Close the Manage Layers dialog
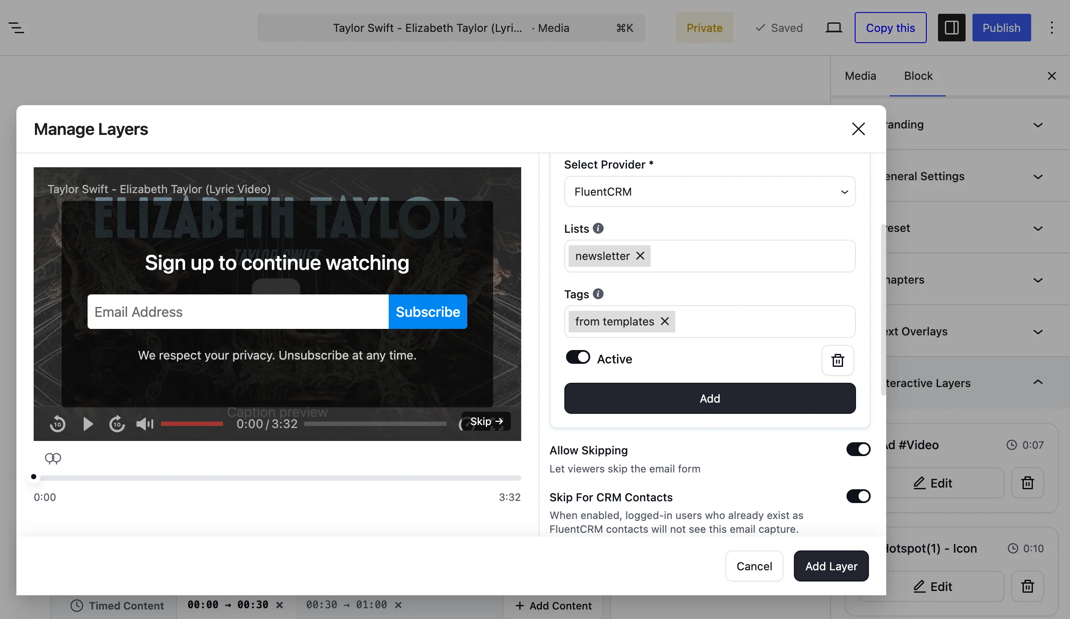The image size is (1070, 619). click(858, 129)
